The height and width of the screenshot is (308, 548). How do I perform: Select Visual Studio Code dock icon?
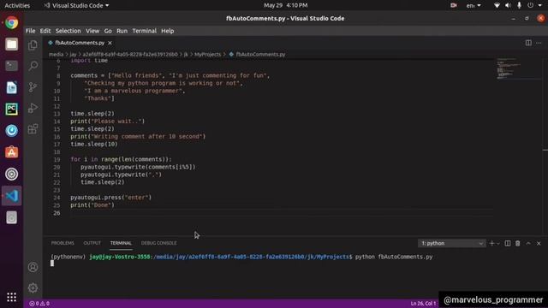point(11,196)
